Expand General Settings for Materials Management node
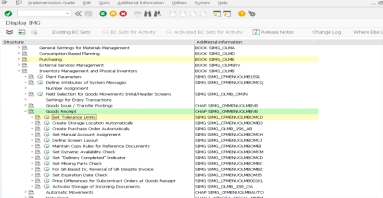383x198 pixels. [19, 47]
